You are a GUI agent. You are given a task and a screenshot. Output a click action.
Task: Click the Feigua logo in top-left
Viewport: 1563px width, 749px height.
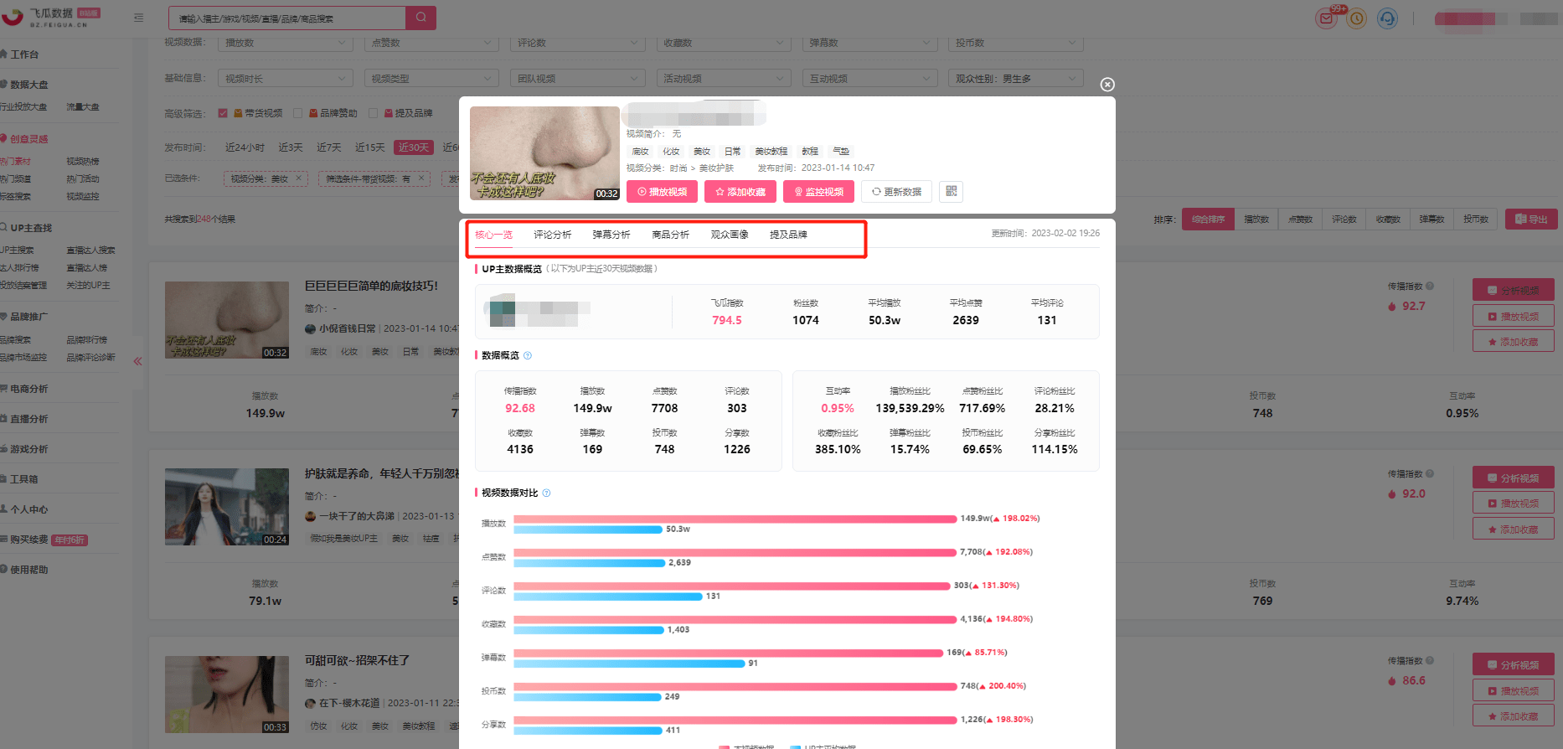50,18
